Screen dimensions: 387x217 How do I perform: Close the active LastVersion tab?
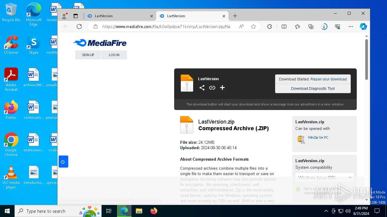(224, 16)
